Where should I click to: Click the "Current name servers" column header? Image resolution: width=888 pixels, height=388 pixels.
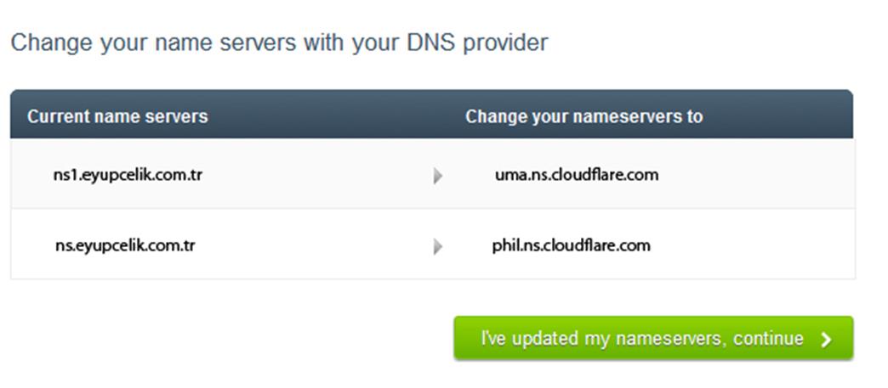[117, 116]
